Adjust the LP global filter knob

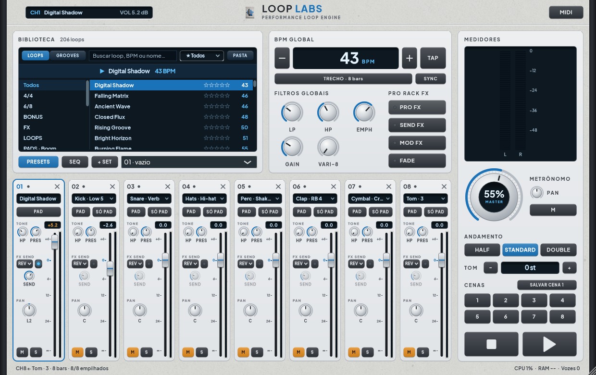(x=292, y=113)
